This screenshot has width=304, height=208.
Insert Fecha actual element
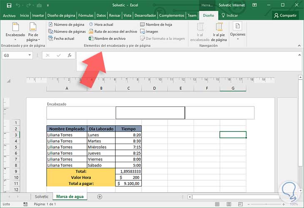pyautogui.click(x=61, y=38)
